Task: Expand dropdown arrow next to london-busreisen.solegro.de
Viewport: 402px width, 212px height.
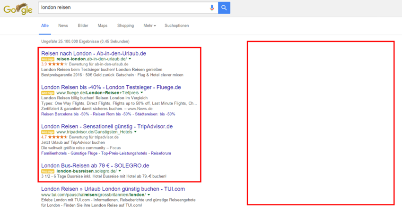Action: click(120, 171)
